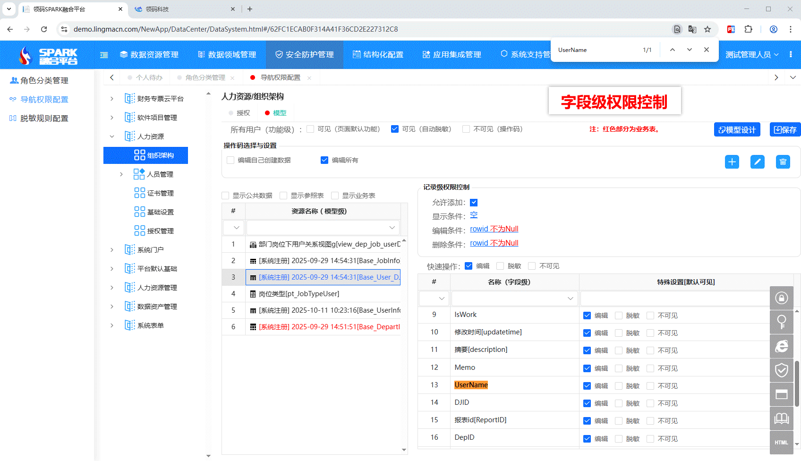Image resolution: width=801 pixels, height=461 pixels.
Task: Click the 保存 button
Action: click(x=785, y=129)
